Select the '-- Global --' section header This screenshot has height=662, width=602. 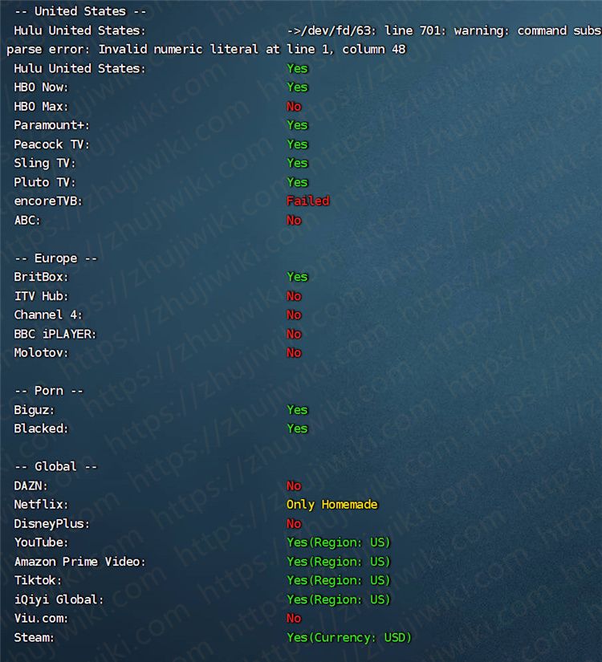[x=55, y=466]
